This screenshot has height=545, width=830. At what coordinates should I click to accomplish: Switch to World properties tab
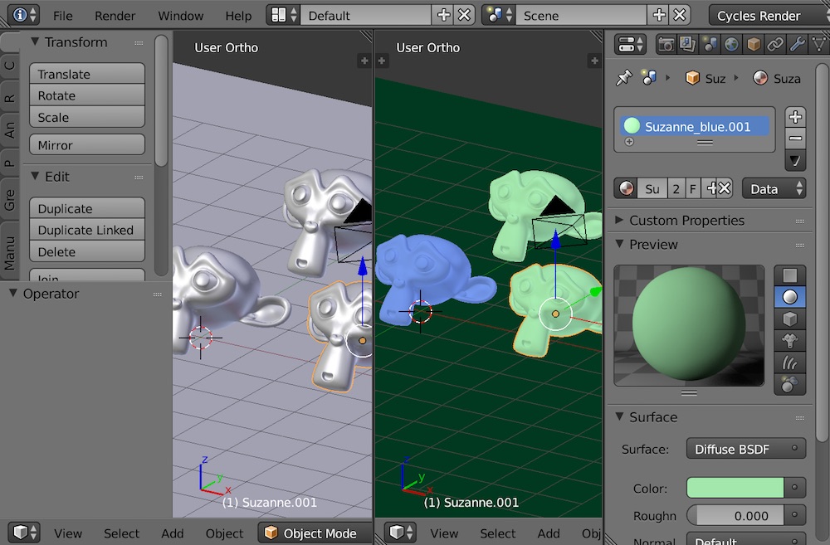pos(731,45)
